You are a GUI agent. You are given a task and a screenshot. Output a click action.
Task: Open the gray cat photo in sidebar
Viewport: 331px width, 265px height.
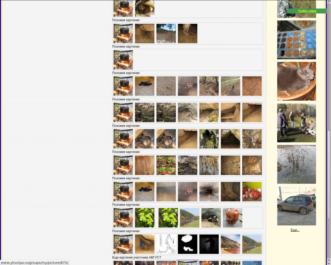pos(296,81)
